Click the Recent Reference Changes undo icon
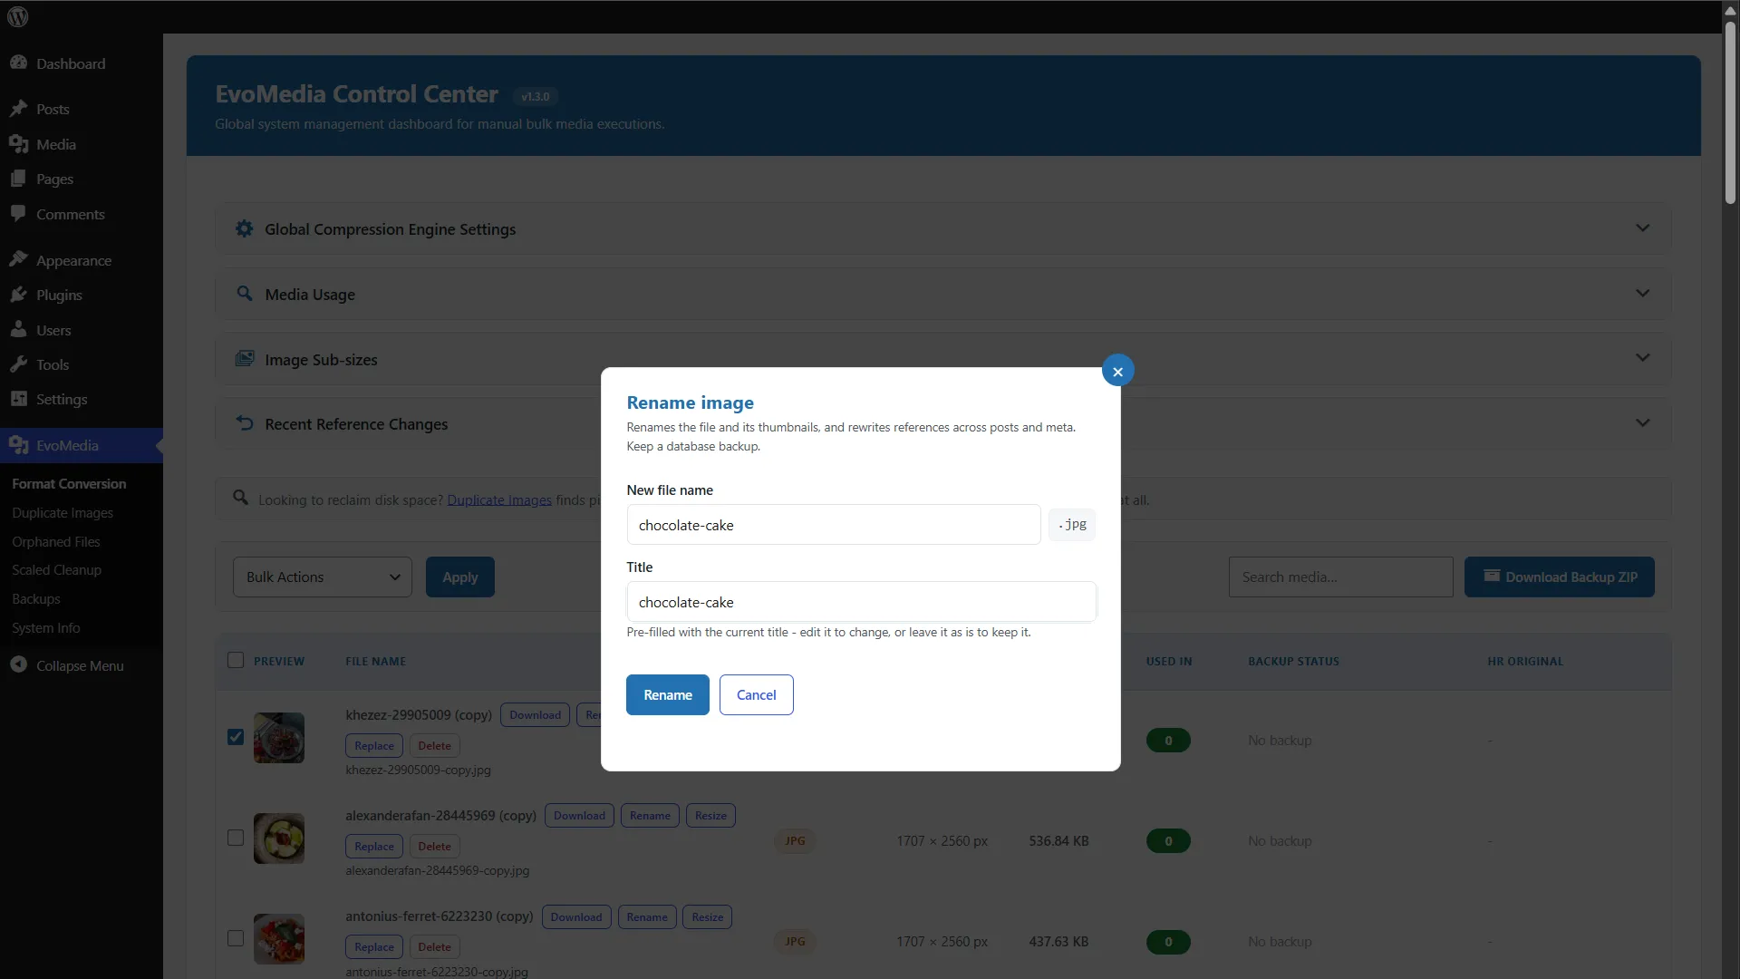Viewport: 1740px width, 979px height. point(244,423)
